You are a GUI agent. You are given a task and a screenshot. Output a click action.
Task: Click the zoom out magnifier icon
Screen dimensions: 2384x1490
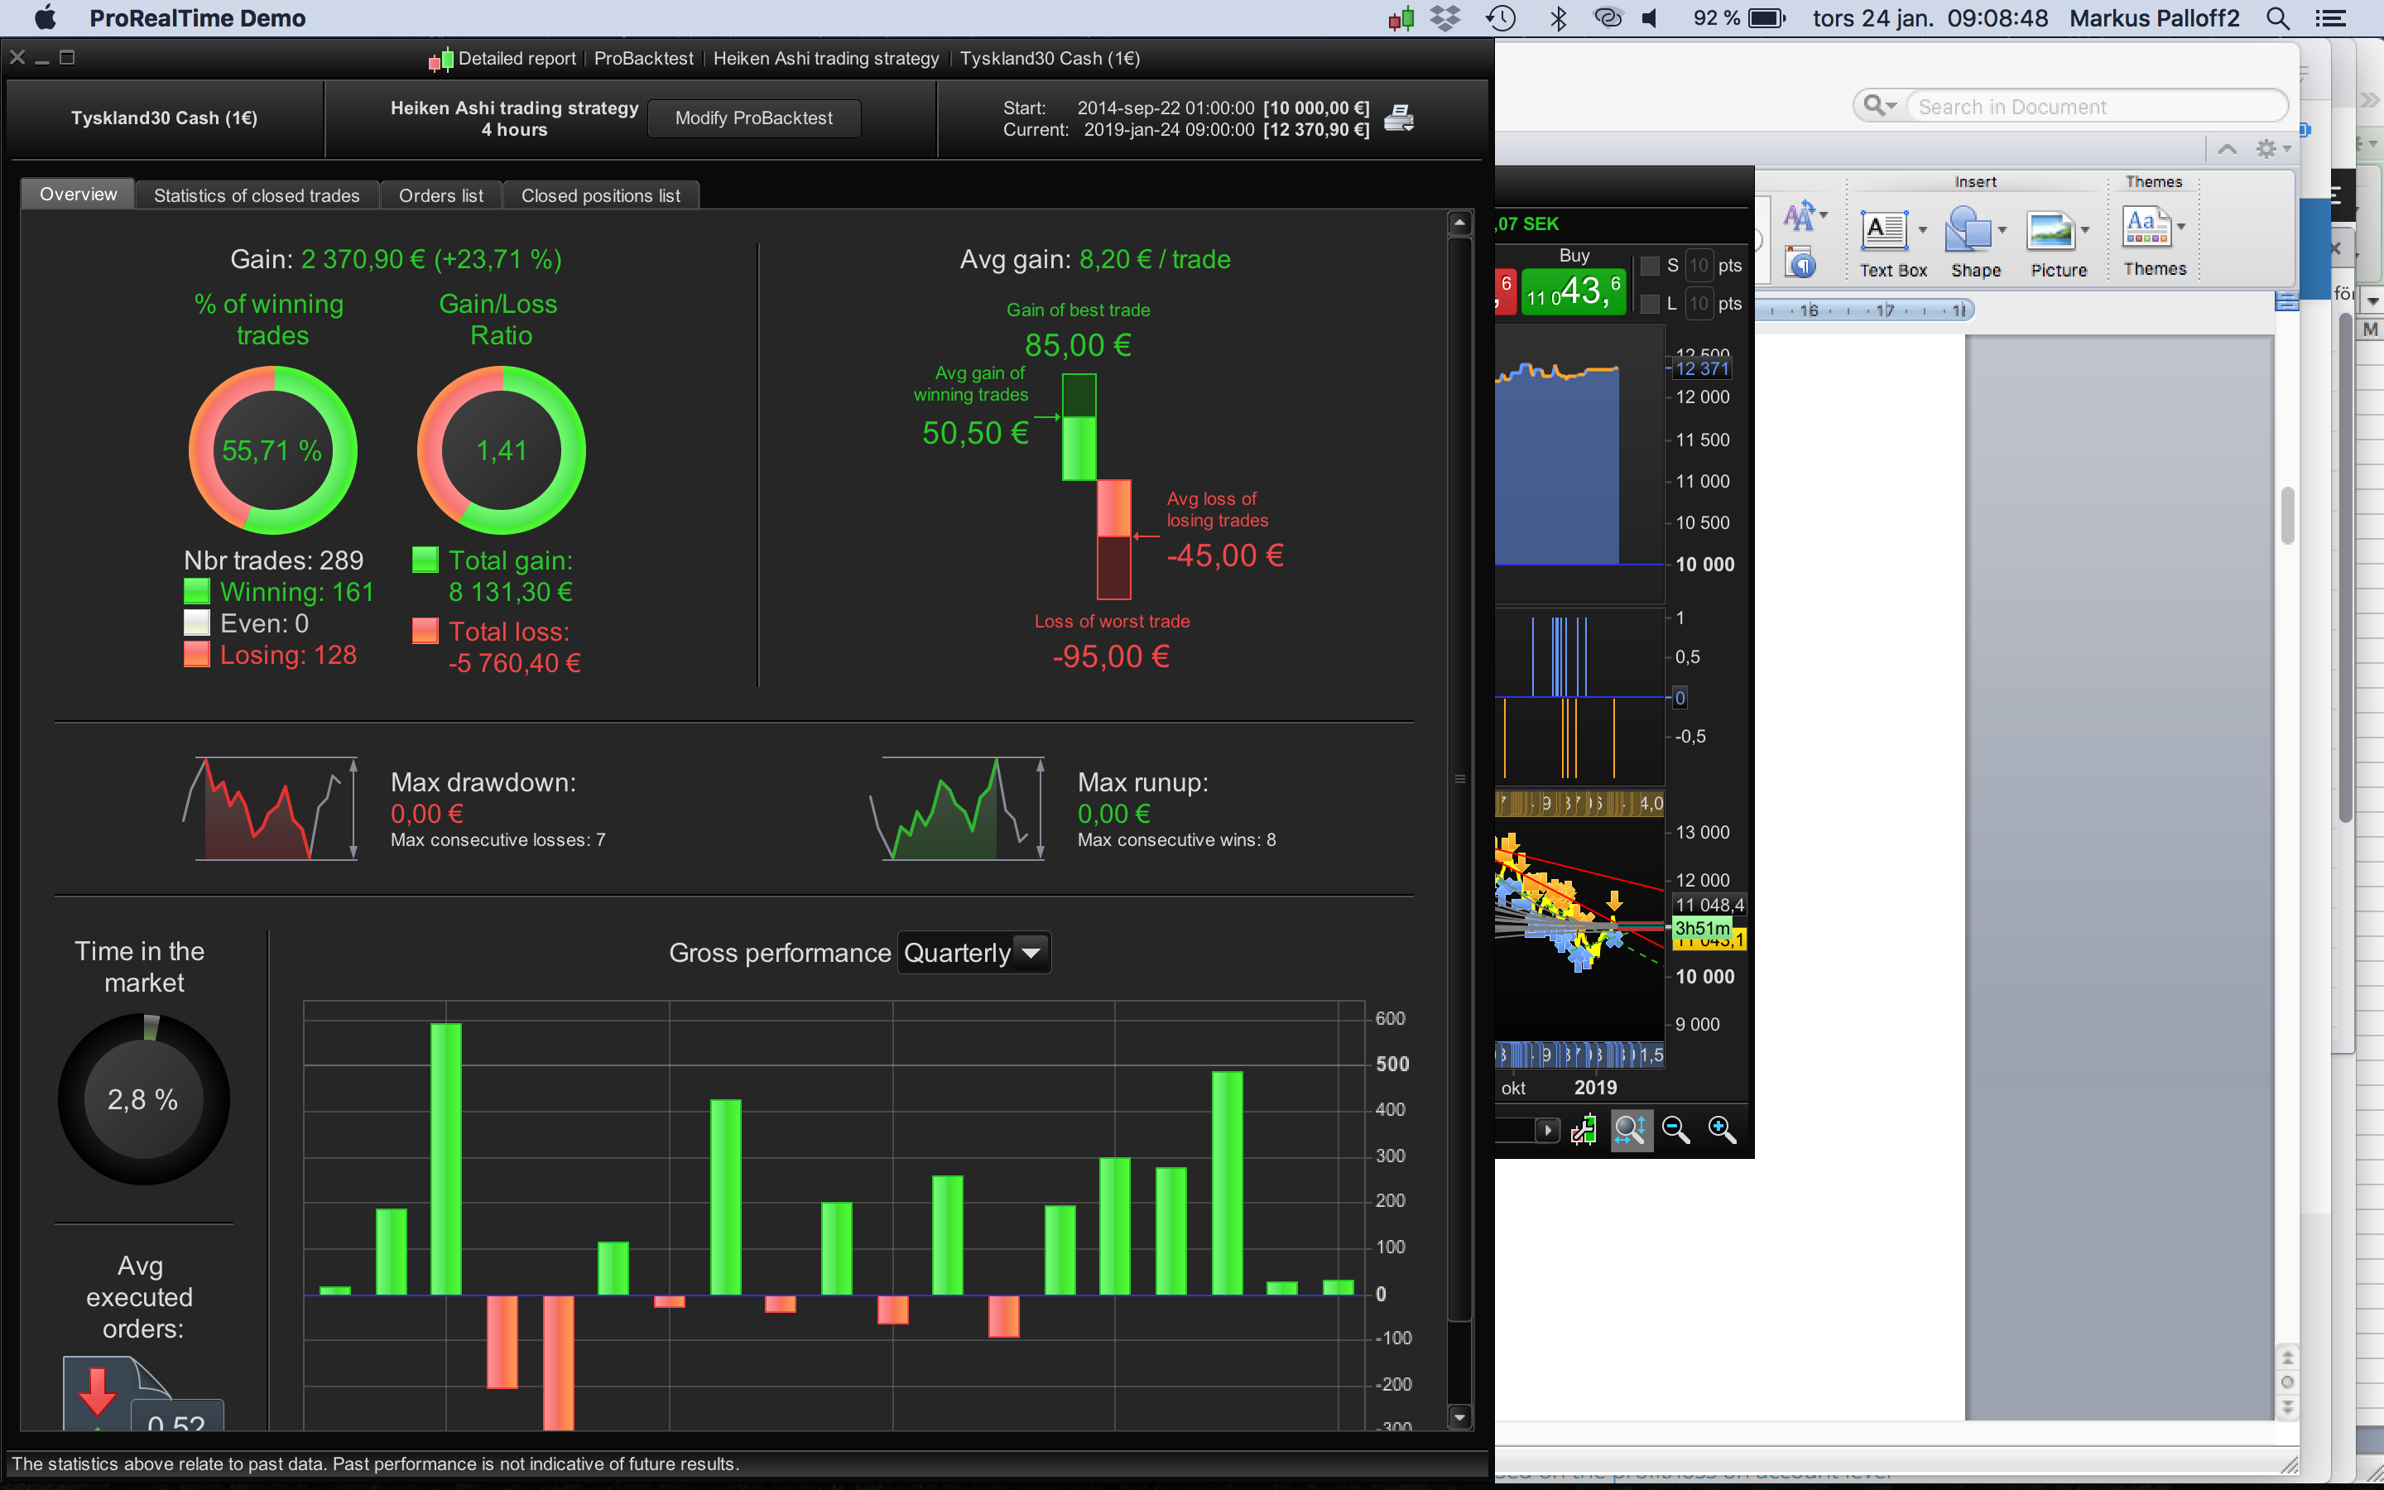coord(1675,1129)
